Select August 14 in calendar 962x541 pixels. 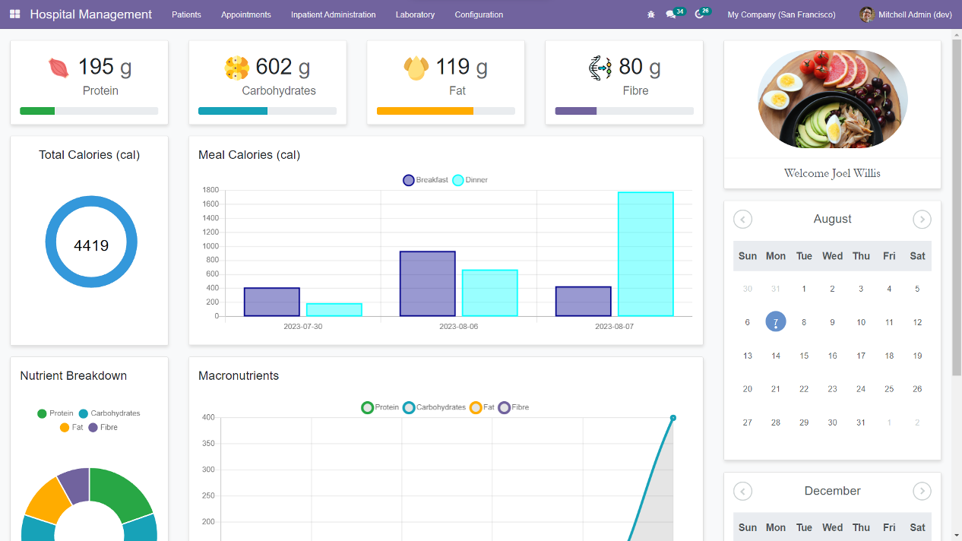pos(776,356)
